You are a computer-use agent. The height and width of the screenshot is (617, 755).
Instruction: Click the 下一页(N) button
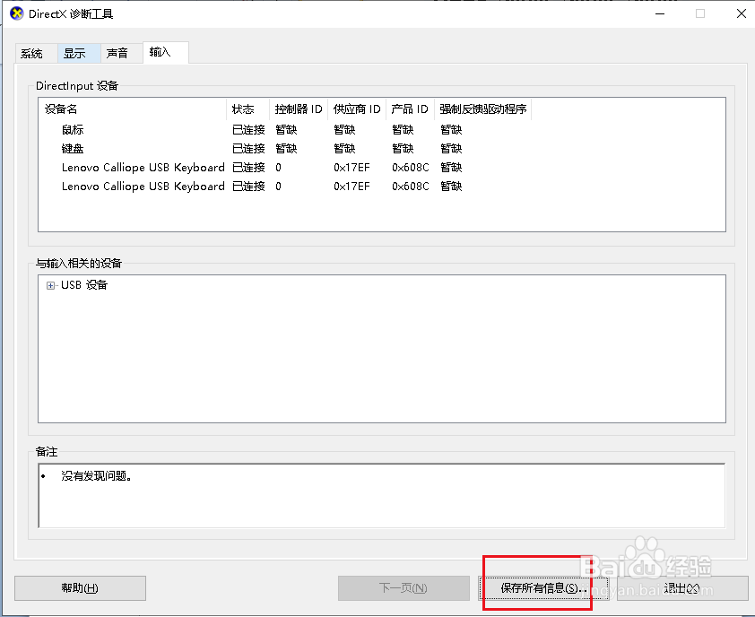404,588
